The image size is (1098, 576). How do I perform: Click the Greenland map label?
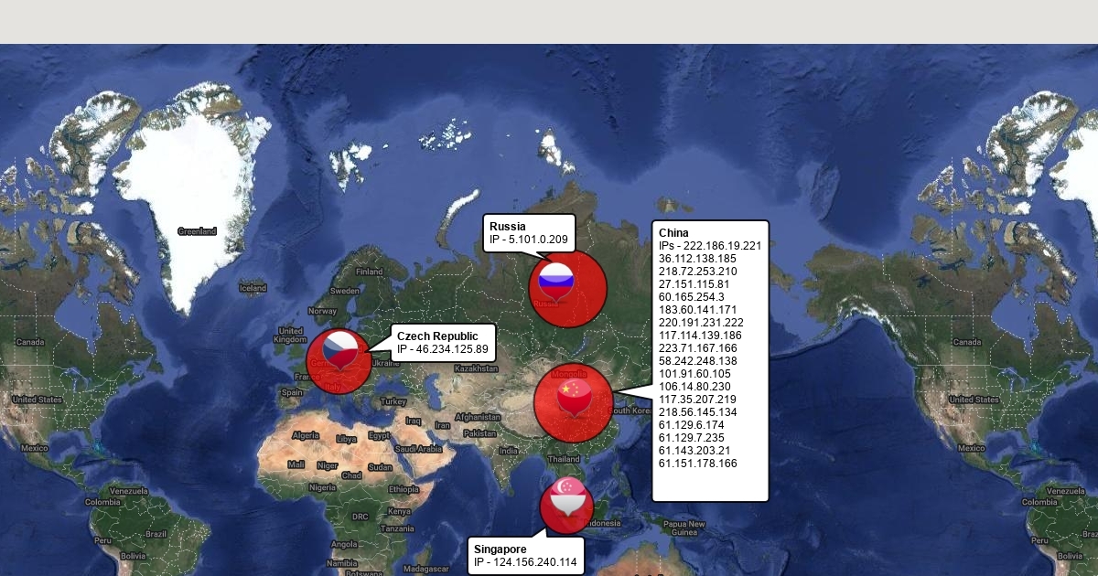click(x=197, y=231)
